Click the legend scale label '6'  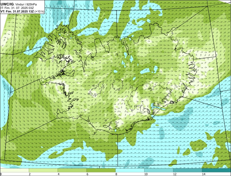point(87,174)
